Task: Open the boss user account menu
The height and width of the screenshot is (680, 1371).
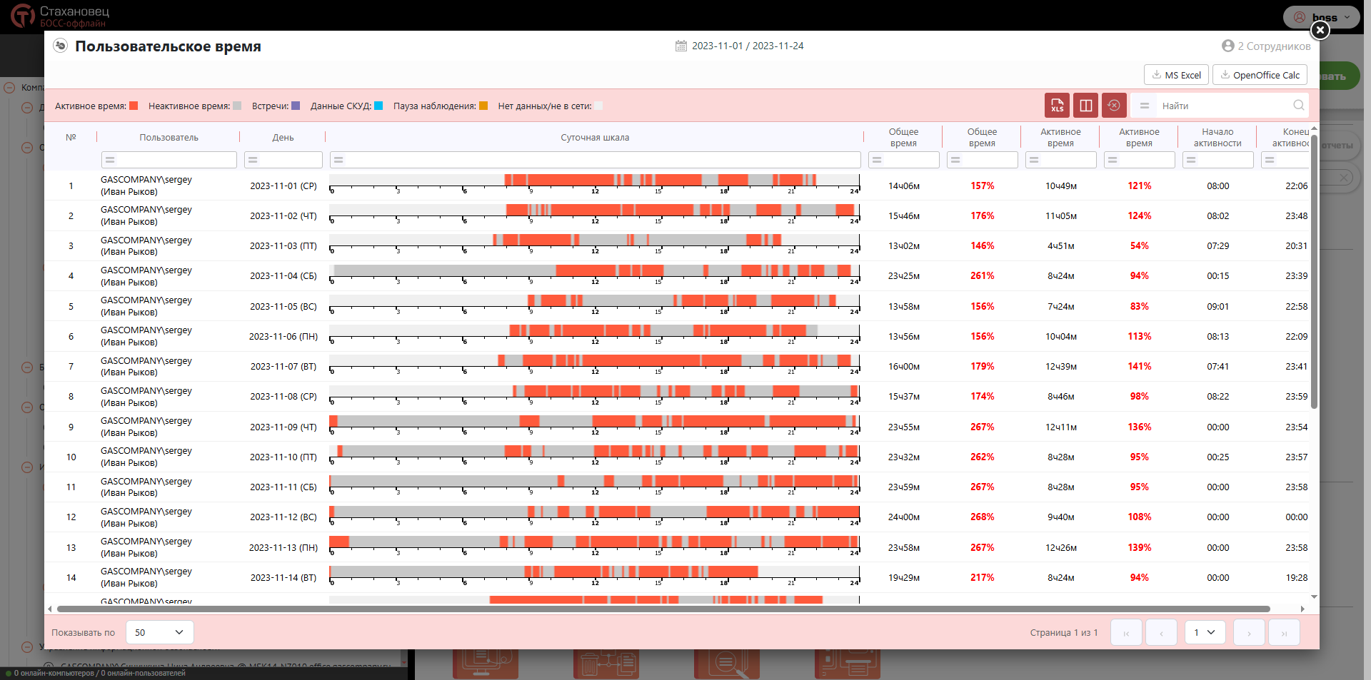Action: click(x=1323, y=17)
